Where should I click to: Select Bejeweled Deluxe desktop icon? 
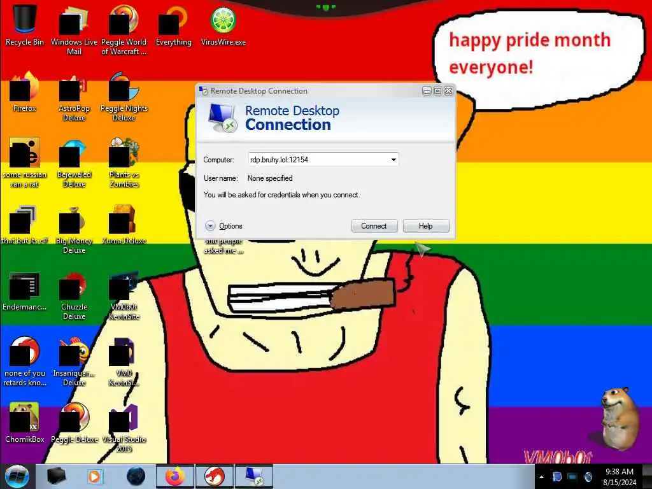click(x=74, y=162)
